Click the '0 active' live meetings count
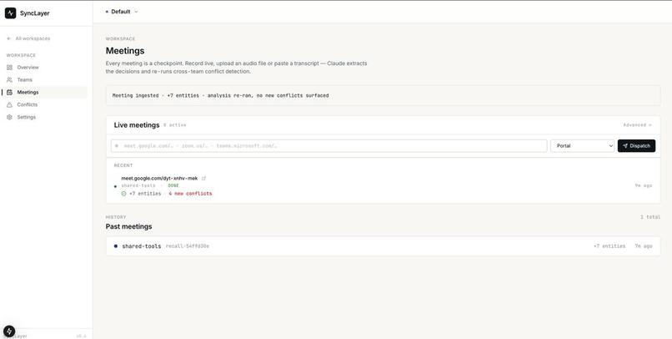672x339 pixels. (174, 125)
